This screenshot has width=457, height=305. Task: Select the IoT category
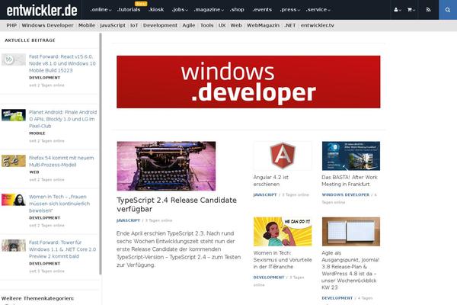134,25
